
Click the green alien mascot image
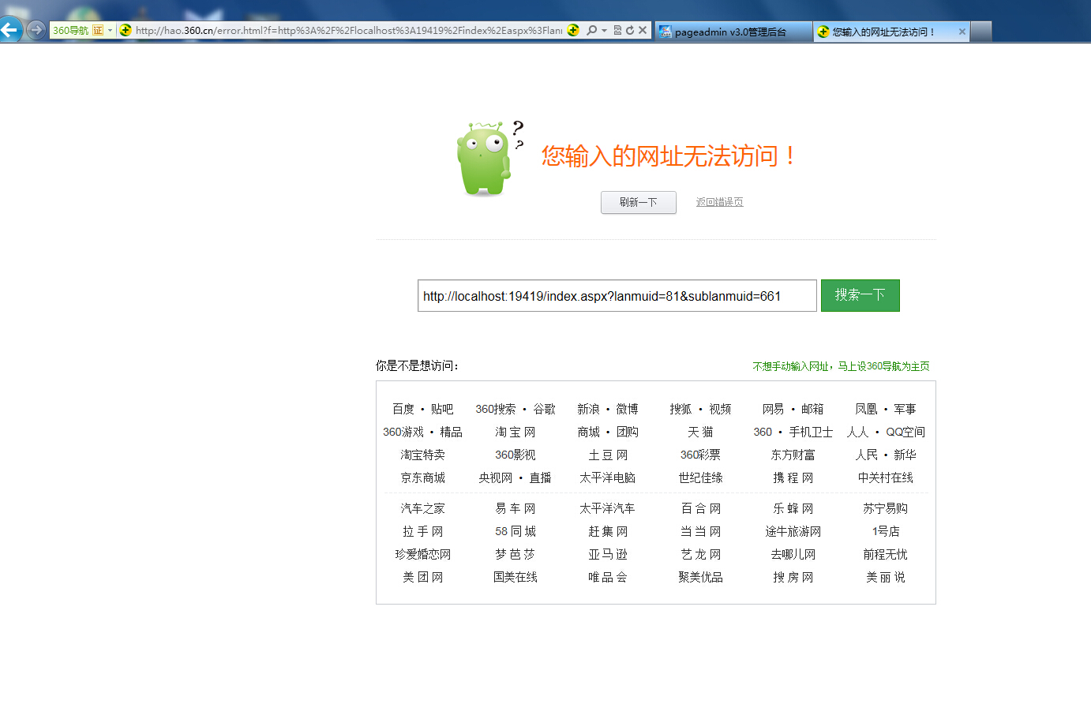point(485,158)
